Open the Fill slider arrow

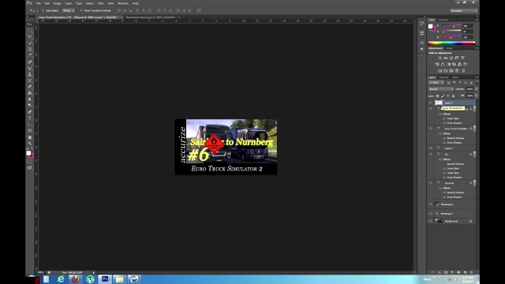tap(477, 96)
